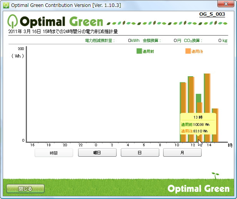Click the tallest bar at 14 o'clock
Image resolution: width=237 pixels, height=199 pixels.
[x=207, y=93]
